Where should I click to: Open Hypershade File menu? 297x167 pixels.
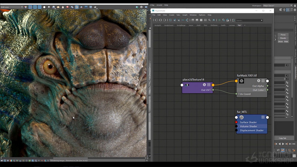pos(154,15)
